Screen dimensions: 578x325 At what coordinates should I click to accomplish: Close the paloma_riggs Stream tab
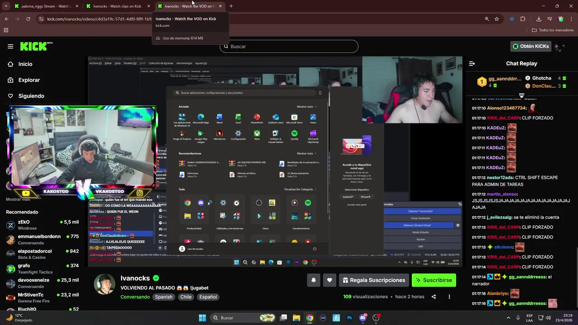point(77,6)
